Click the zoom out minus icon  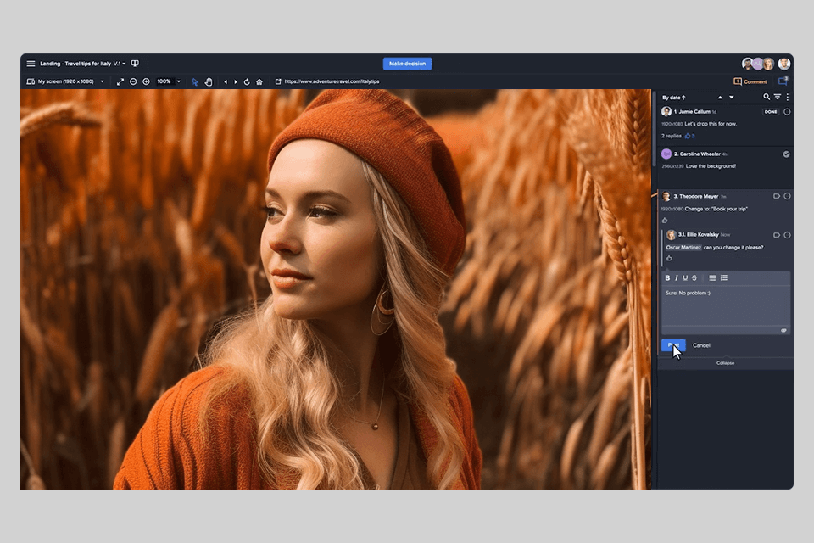[x=133, y=81]
